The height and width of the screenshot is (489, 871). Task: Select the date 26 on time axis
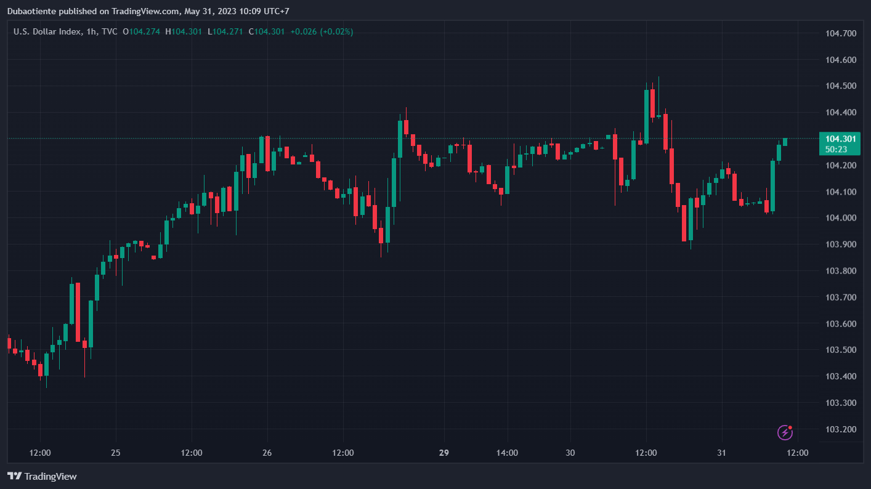pos(267,453)
